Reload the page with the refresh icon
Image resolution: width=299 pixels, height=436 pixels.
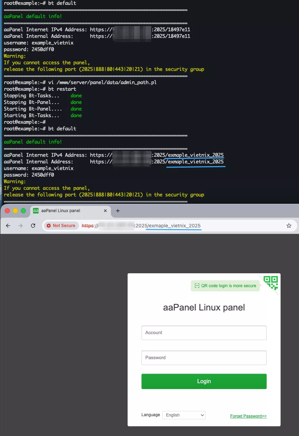[x=33, y=226]
